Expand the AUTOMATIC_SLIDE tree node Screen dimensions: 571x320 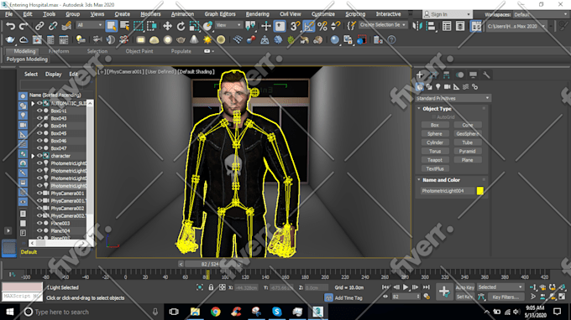33,104
